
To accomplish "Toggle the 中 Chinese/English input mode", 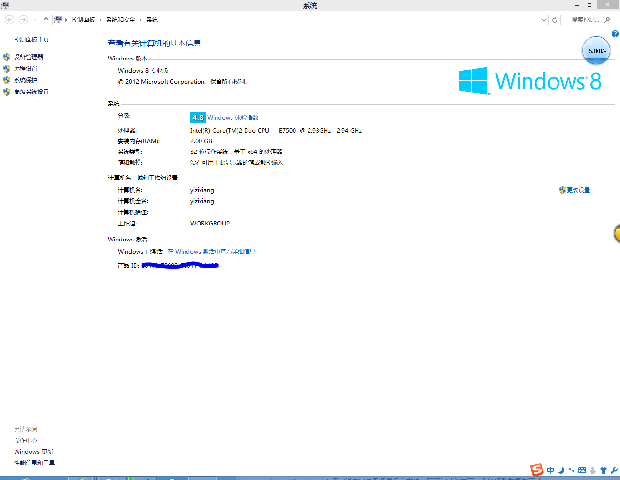I will coord(550,470).
